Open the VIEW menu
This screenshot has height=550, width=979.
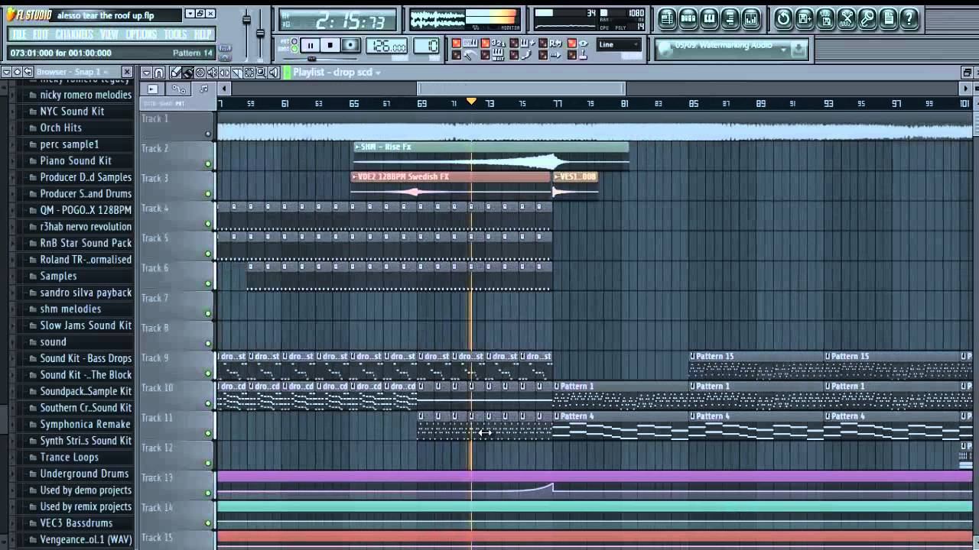pos(109,34)
